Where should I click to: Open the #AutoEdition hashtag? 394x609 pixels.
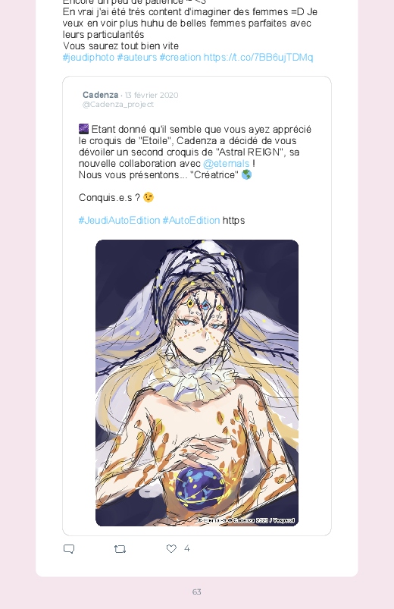(x=191, y=220)
